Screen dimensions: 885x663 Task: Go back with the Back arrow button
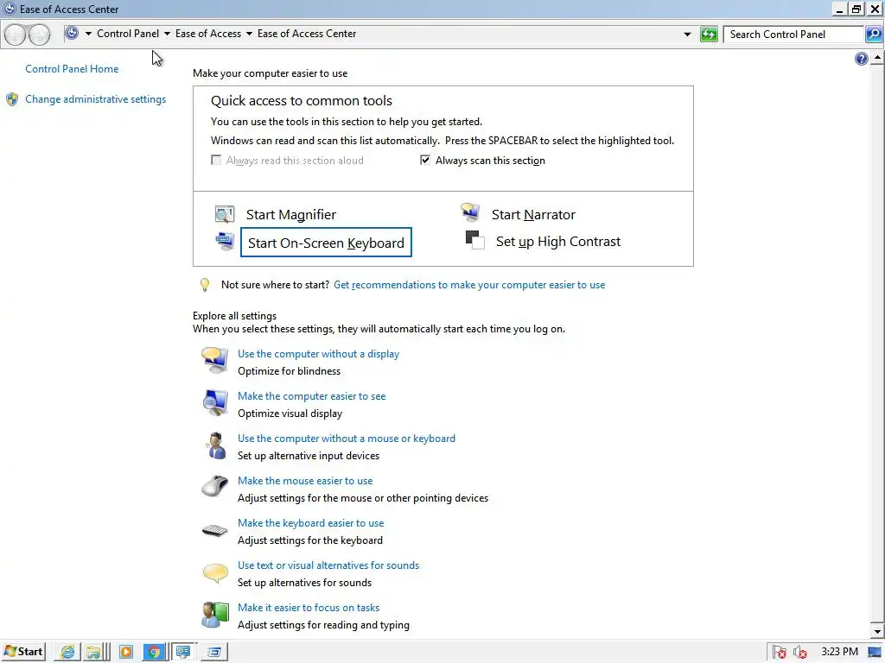(16, 35)
